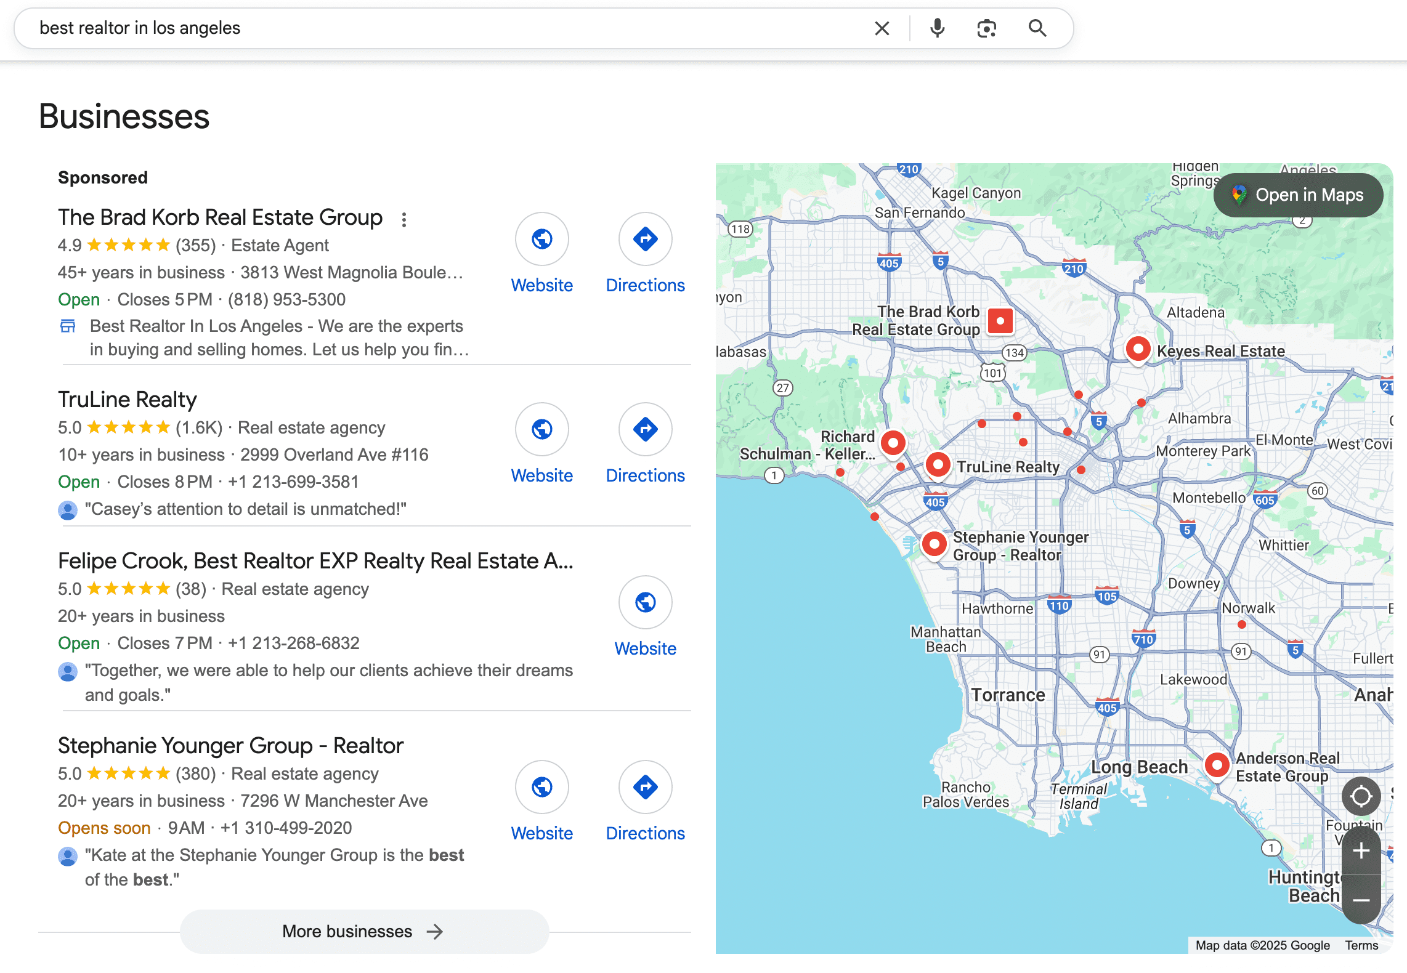Click Brad Korb (355) review count

coord(196,246)
